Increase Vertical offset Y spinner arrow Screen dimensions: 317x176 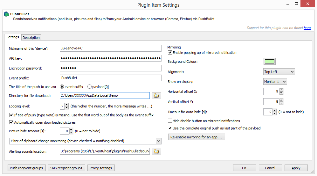tap(281, 100)
